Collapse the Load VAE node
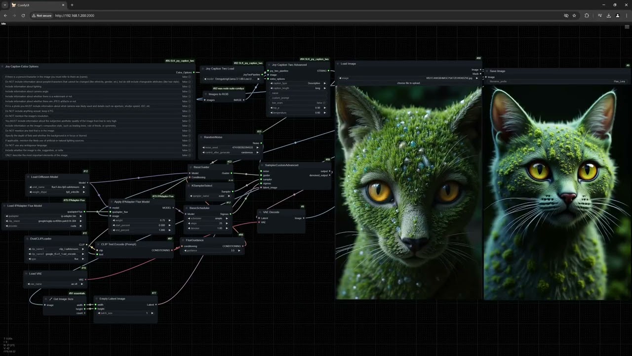This screenshot has width=632, height=356. tap(26, 273)
